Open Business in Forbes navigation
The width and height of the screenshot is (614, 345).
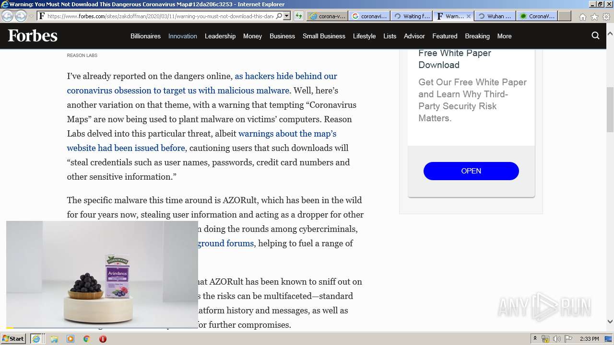click(x=282, y=36)
